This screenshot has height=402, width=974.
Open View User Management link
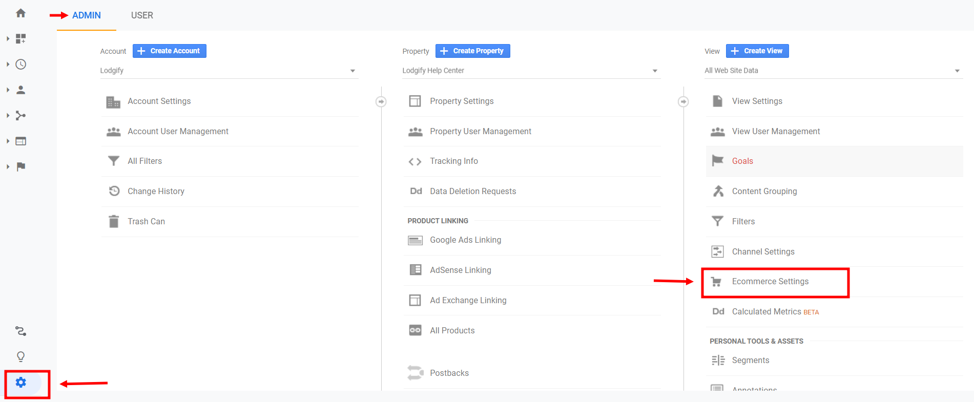click(x=776, y=132)
